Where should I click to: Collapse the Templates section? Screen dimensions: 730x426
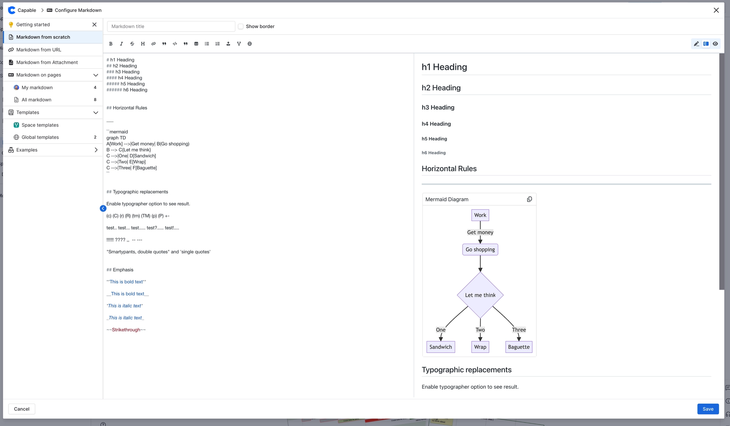(96, 112)
